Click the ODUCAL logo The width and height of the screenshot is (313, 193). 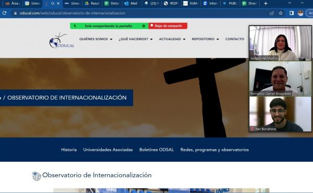tap(62, 41)
